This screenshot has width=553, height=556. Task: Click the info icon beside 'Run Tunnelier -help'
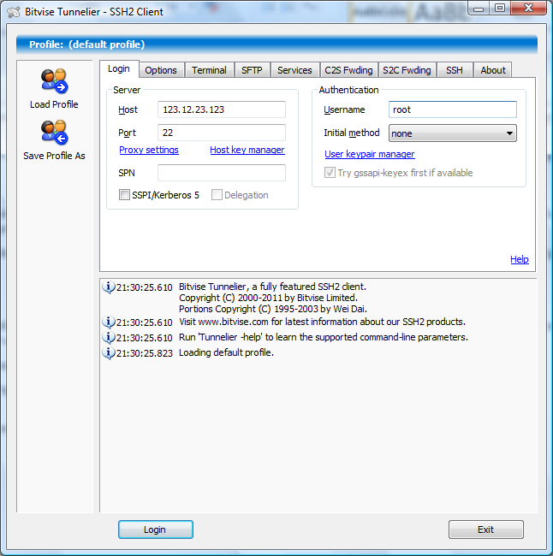(x=108, y=337)
